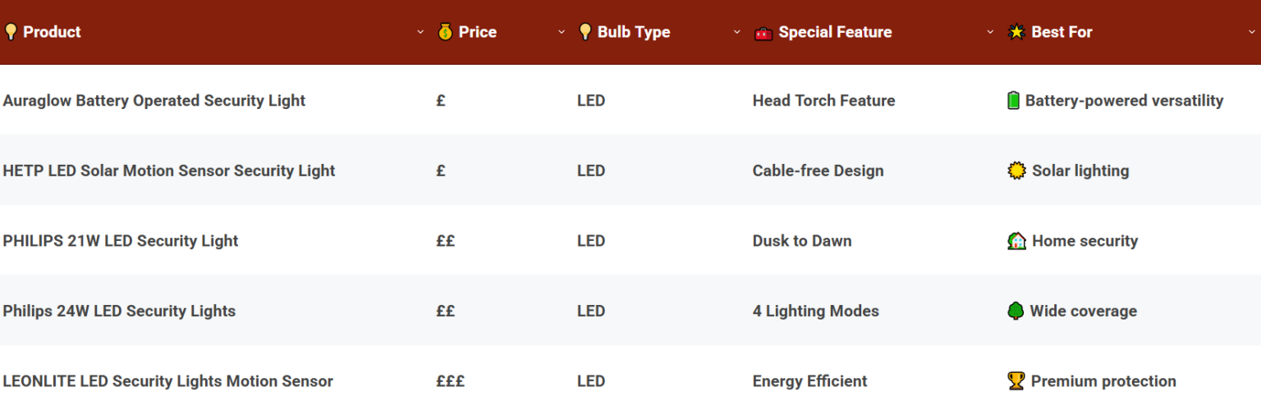Open the Product column sort dropdown arrow
This screenshot has width=1261, height=414.
click(420, 32)
